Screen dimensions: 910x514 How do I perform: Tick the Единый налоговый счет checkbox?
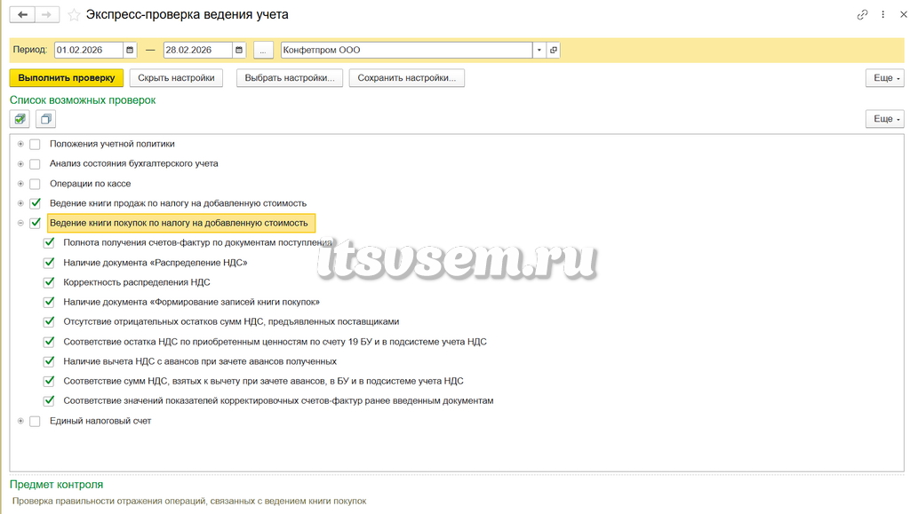35,422
